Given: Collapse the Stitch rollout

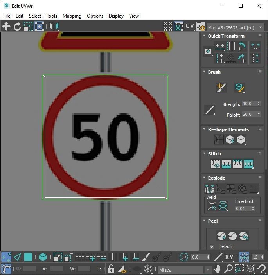Looking at the screenshot, I should coord(204,153).
